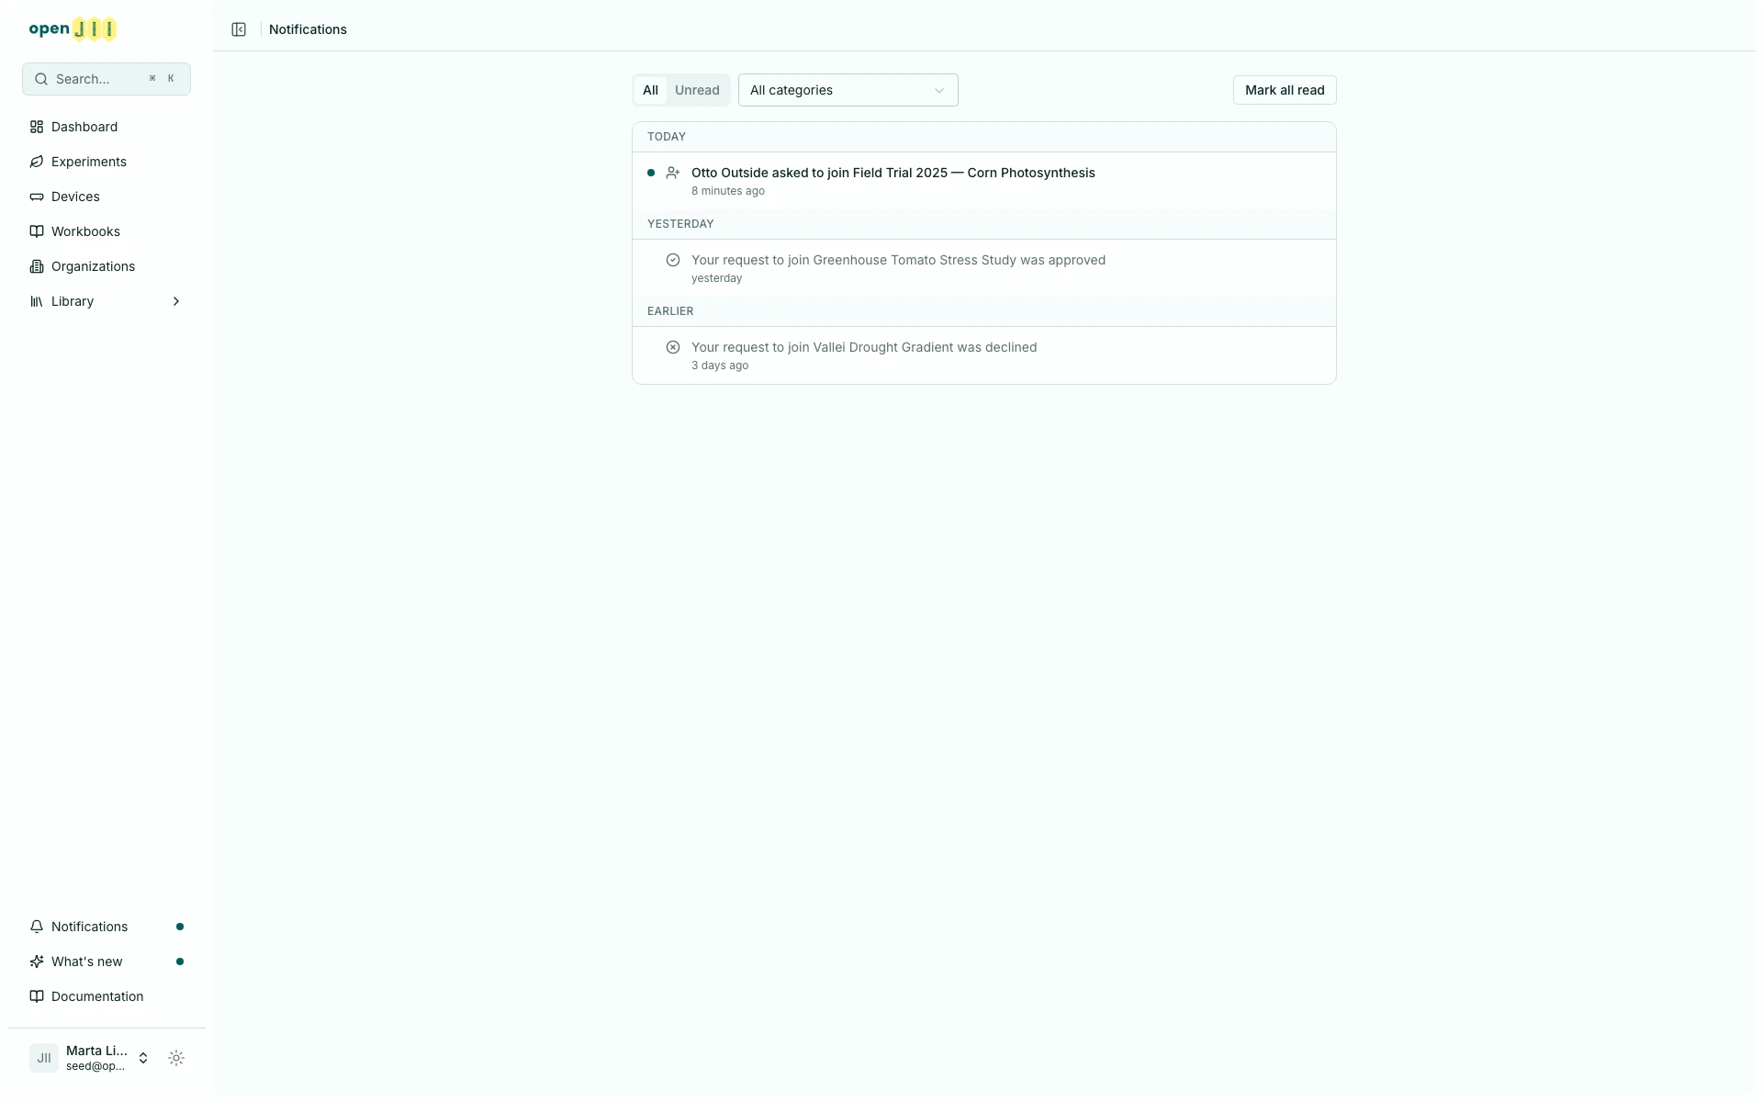Click the YESTERDAY section header
This screenshot has width=1763, height=1102.
680,224
